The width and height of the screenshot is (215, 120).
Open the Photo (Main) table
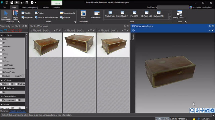tap(110, 14)
